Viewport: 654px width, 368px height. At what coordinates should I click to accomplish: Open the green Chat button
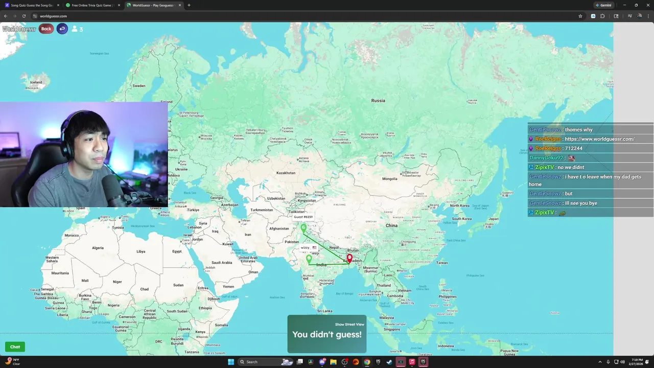coord(15,347)
